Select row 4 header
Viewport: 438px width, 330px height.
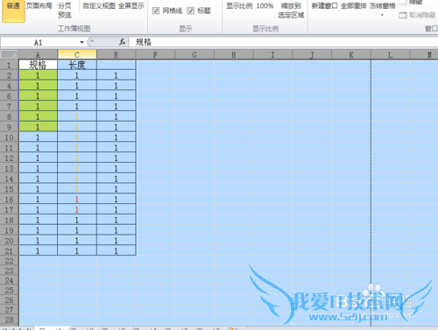(x=10, y=86)
